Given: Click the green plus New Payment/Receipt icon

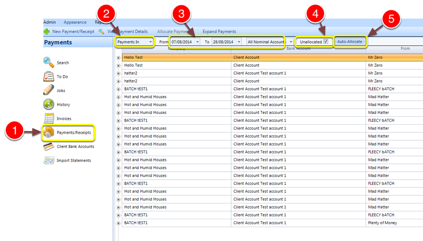Looking at the screenshot, I should coord(47,32).
